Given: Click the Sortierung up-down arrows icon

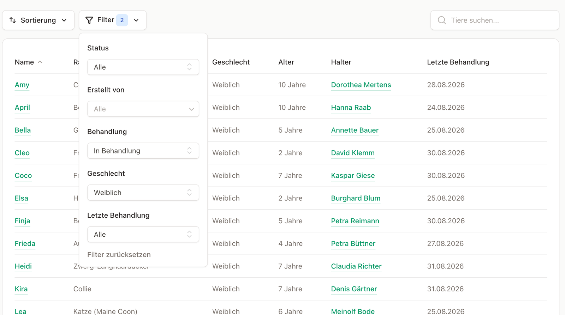Looking at the screenshot, I should click(13, 20).
